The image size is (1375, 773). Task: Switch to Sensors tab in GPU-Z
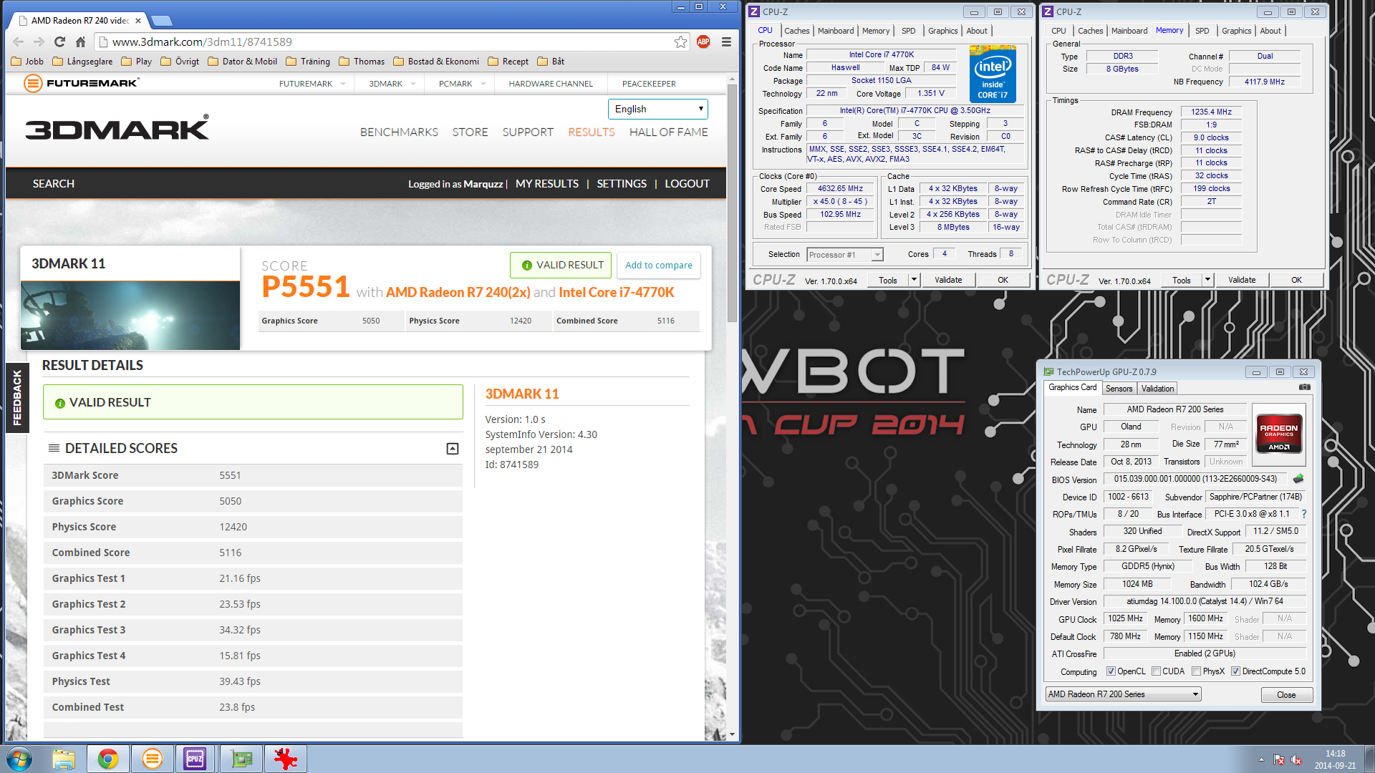pos(1119,389)
